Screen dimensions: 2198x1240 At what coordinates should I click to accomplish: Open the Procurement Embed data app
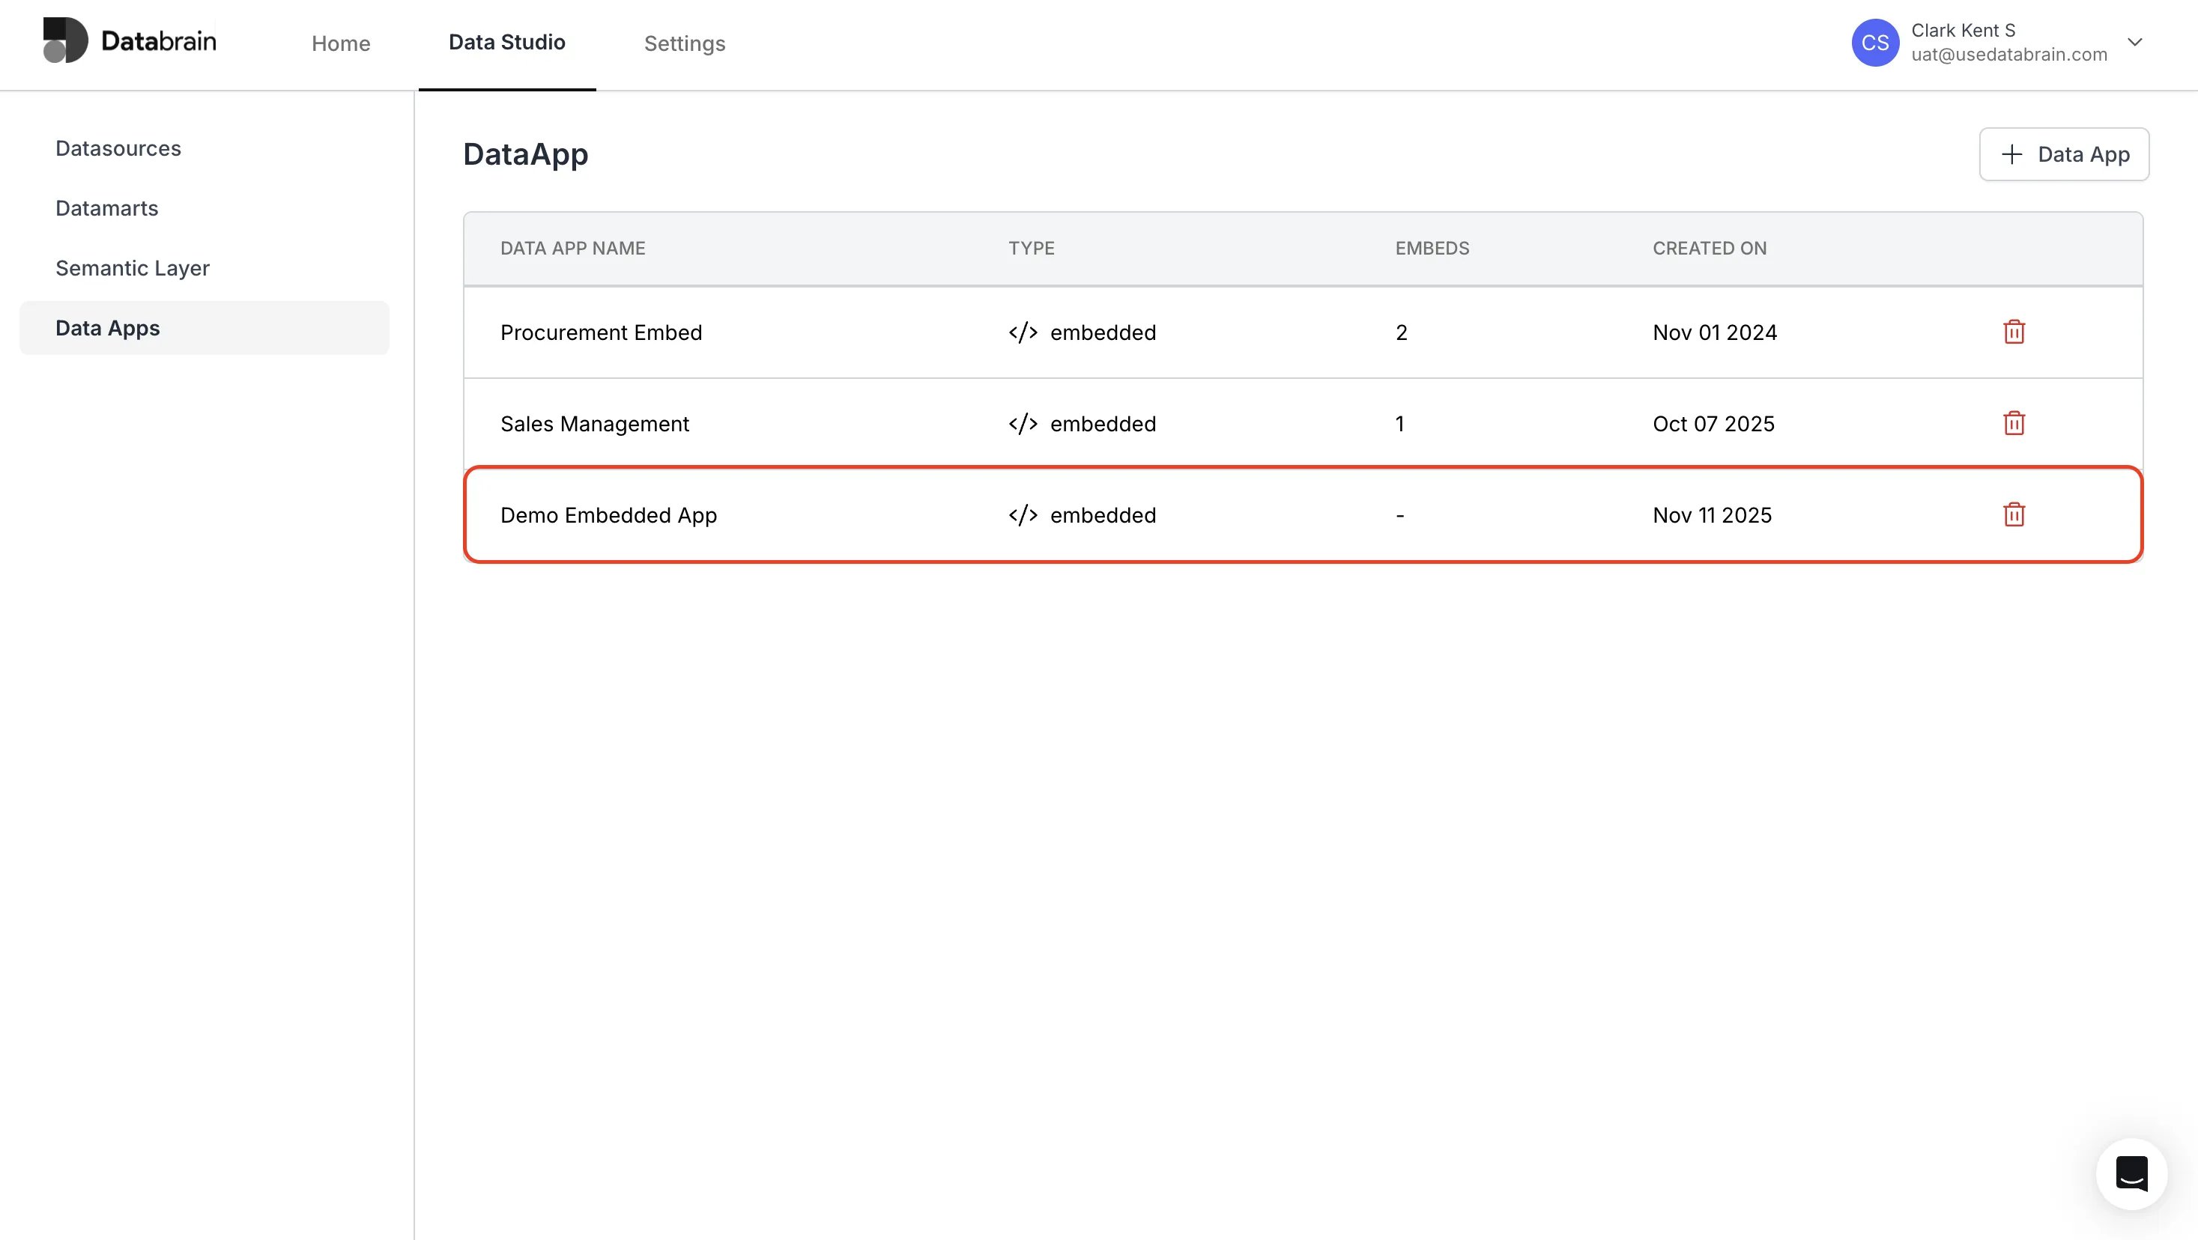[601, 332]
